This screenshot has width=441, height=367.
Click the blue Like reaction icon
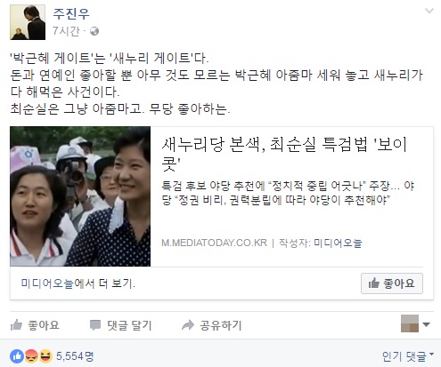click(17, 356)
